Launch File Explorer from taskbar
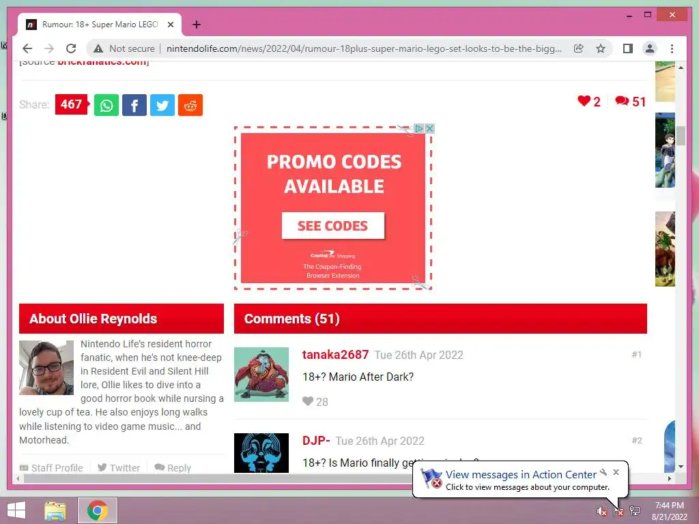The width and height of the screenshot is (699, 524). 55,510
